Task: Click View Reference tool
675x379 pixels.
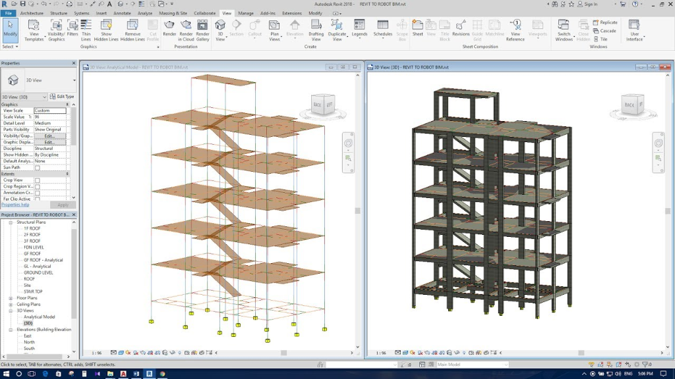Action: tap(515, 30)
